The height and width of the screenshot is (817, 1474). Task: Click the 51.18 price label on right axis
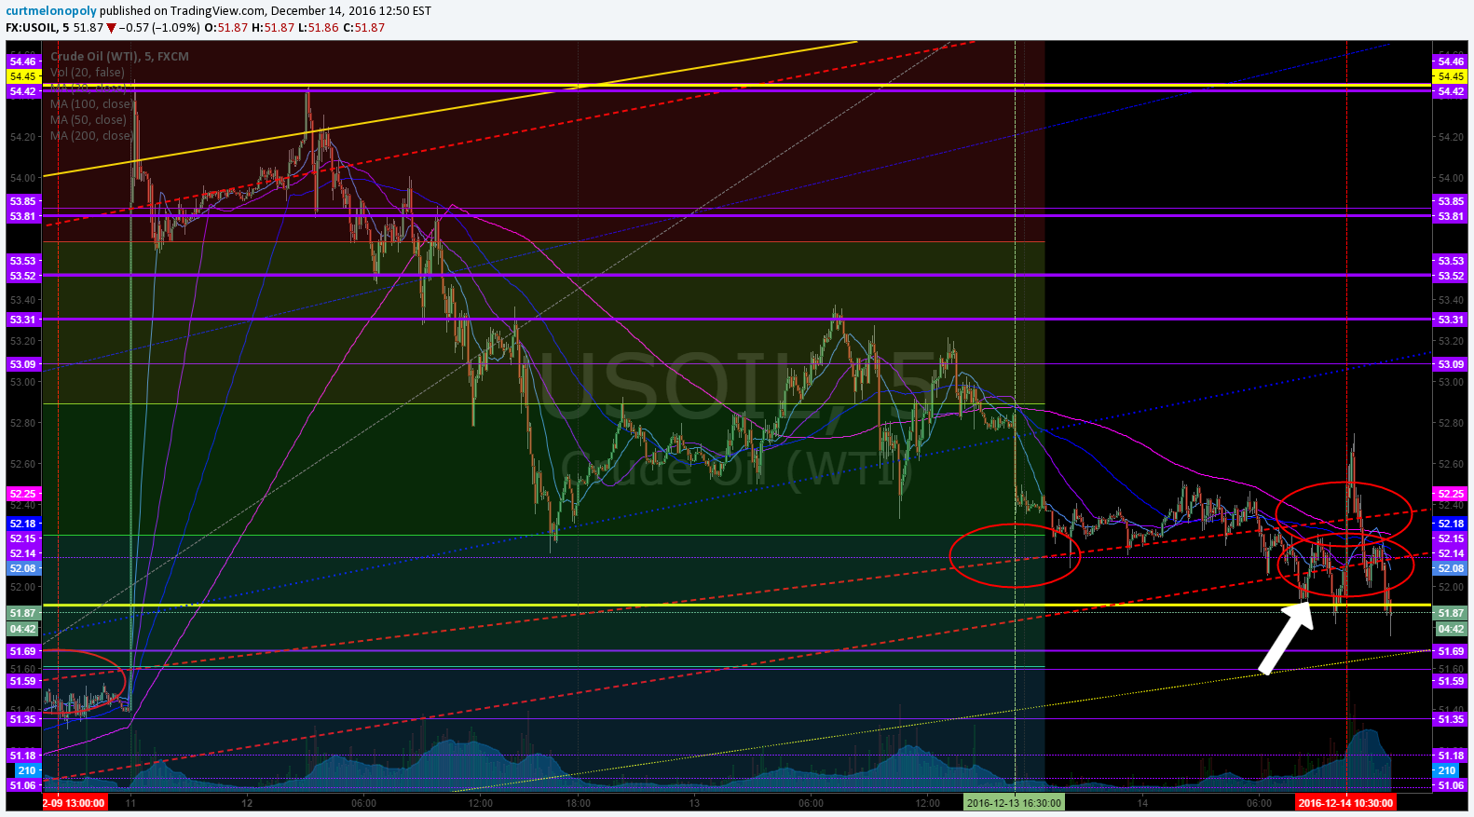1451,756
